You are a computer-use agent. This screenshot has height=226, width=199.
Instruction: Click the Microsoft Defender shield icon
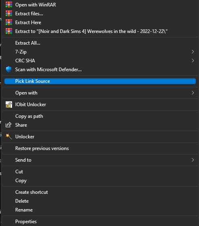coord(9,69)
